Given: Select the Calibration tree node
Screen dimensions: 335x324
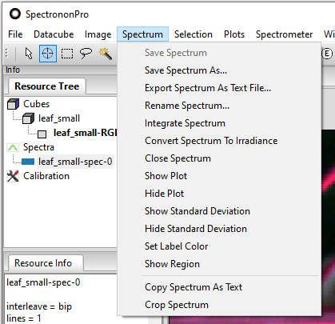Looking at the screenshot, I should coord(46,176).
